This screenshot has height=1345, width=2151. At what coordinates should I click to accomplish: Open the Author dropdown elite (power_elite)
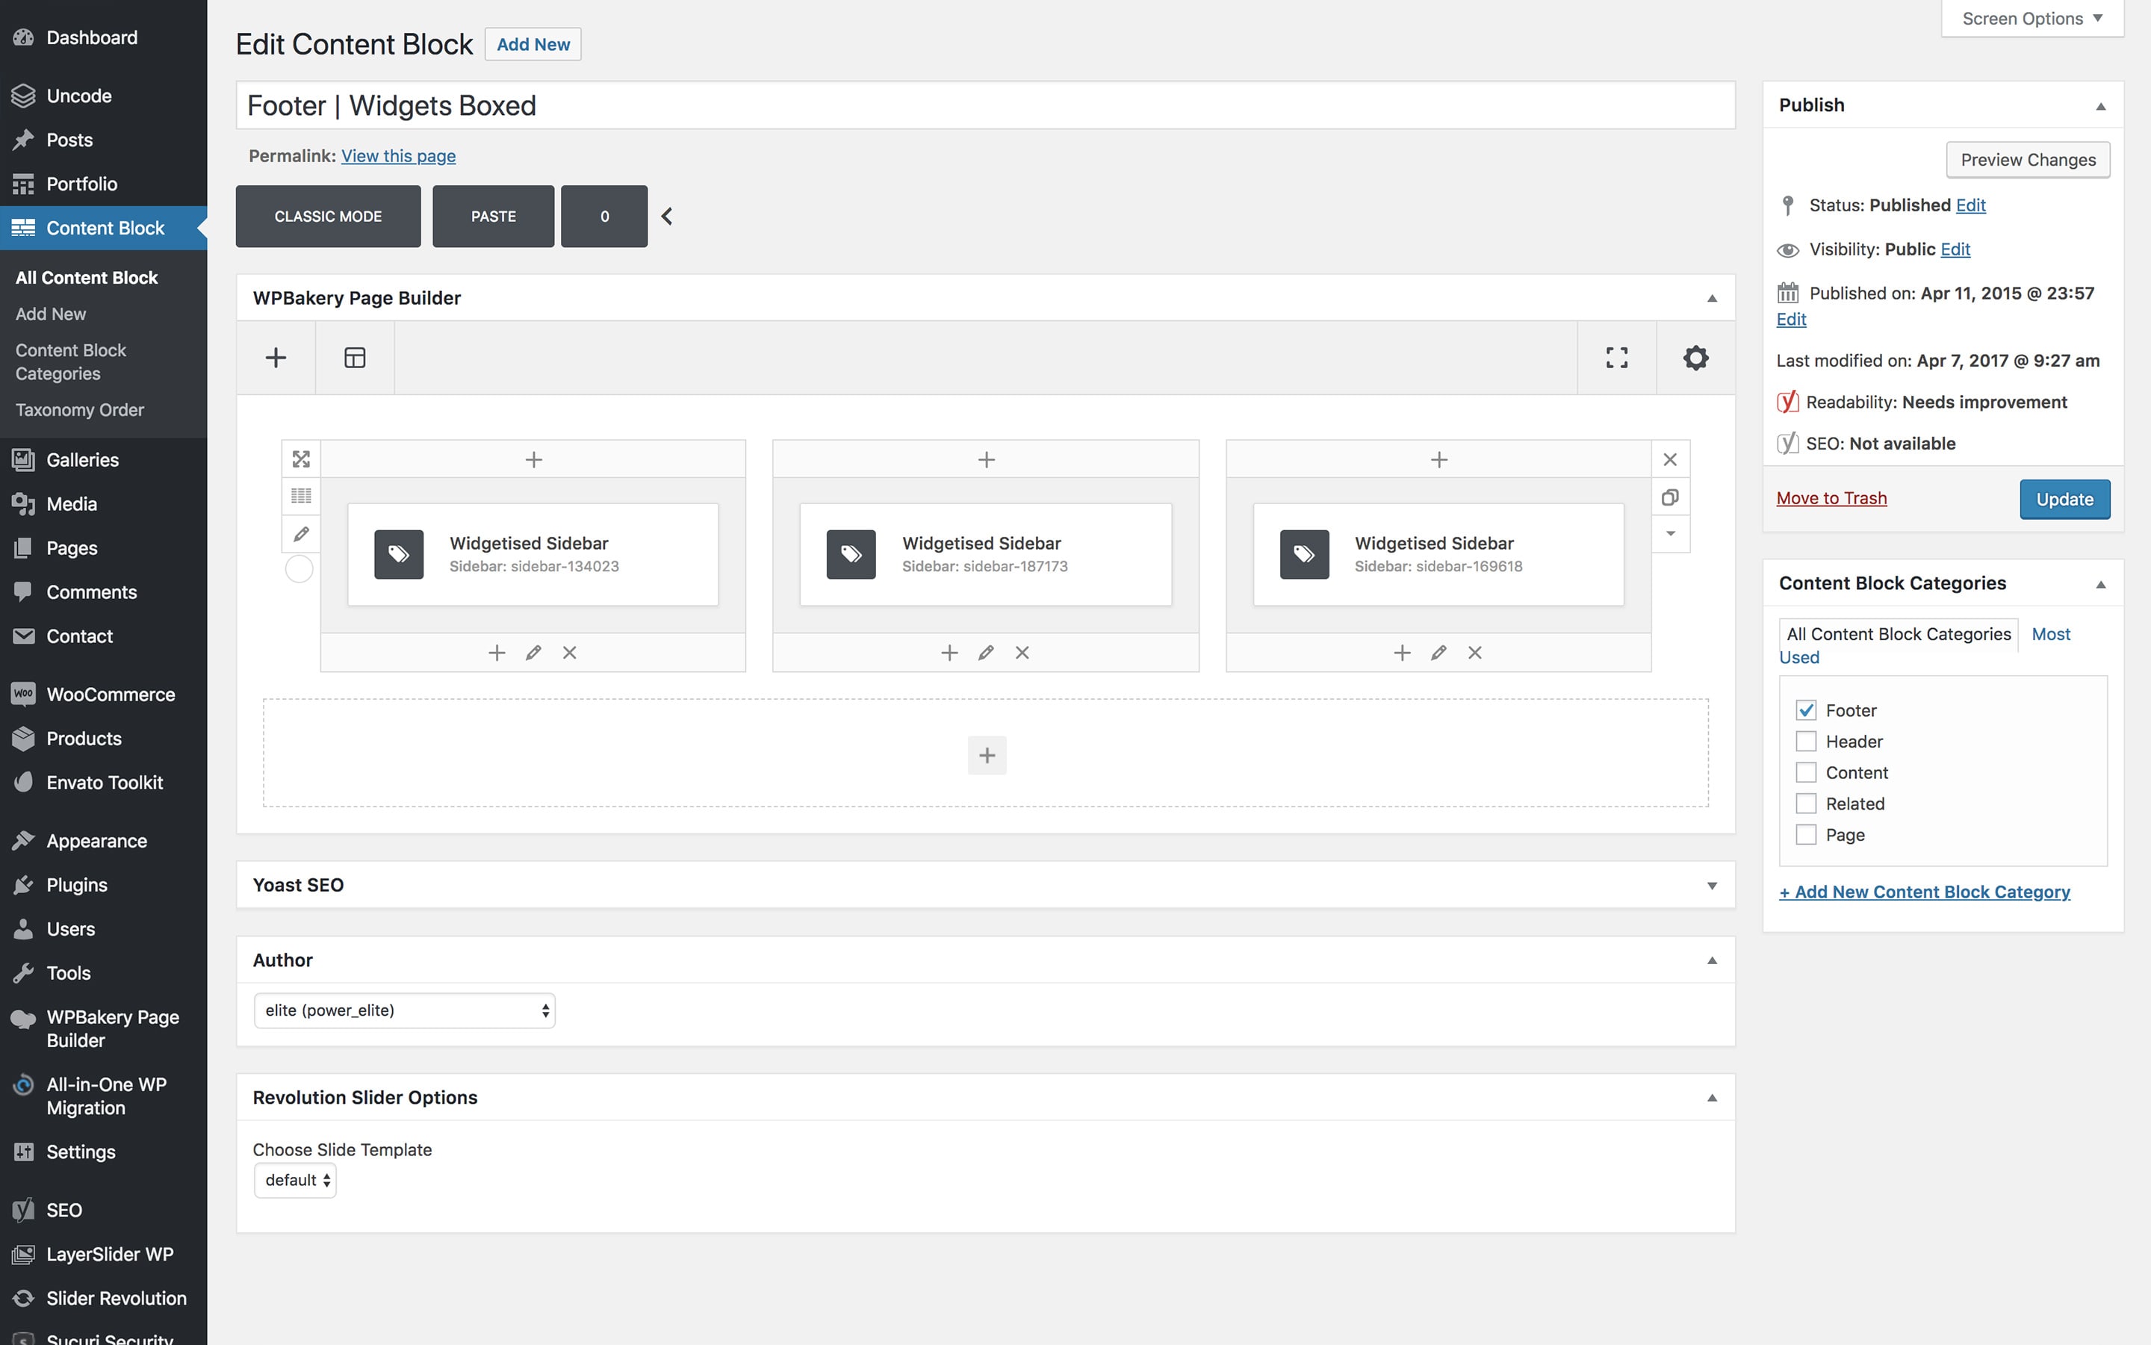pos(405,1010)
